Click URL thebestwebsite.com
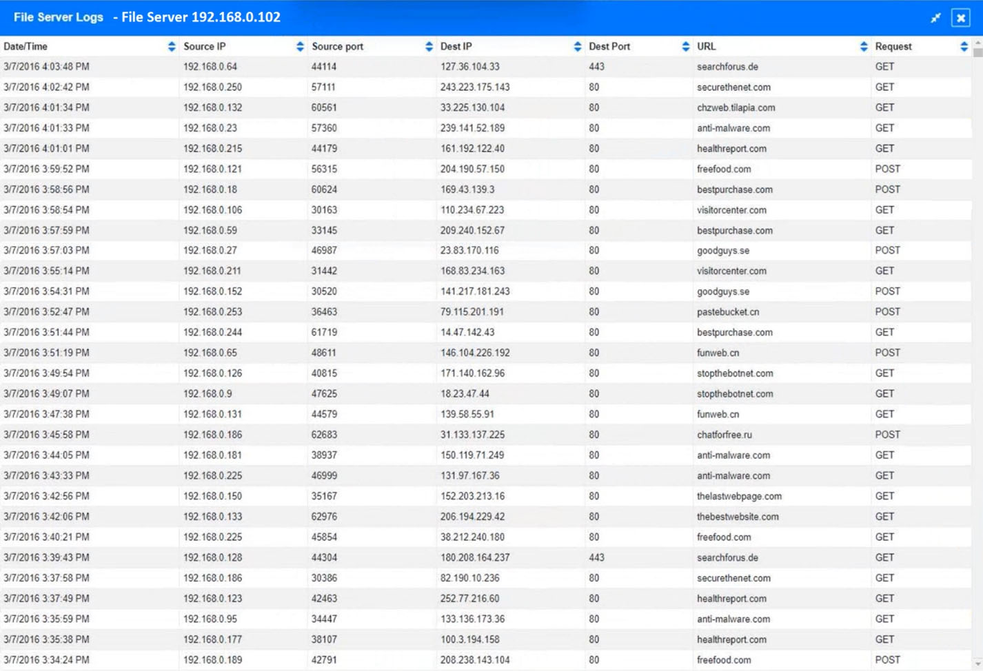This screenshot has height=671, width=983. point(738,517)
